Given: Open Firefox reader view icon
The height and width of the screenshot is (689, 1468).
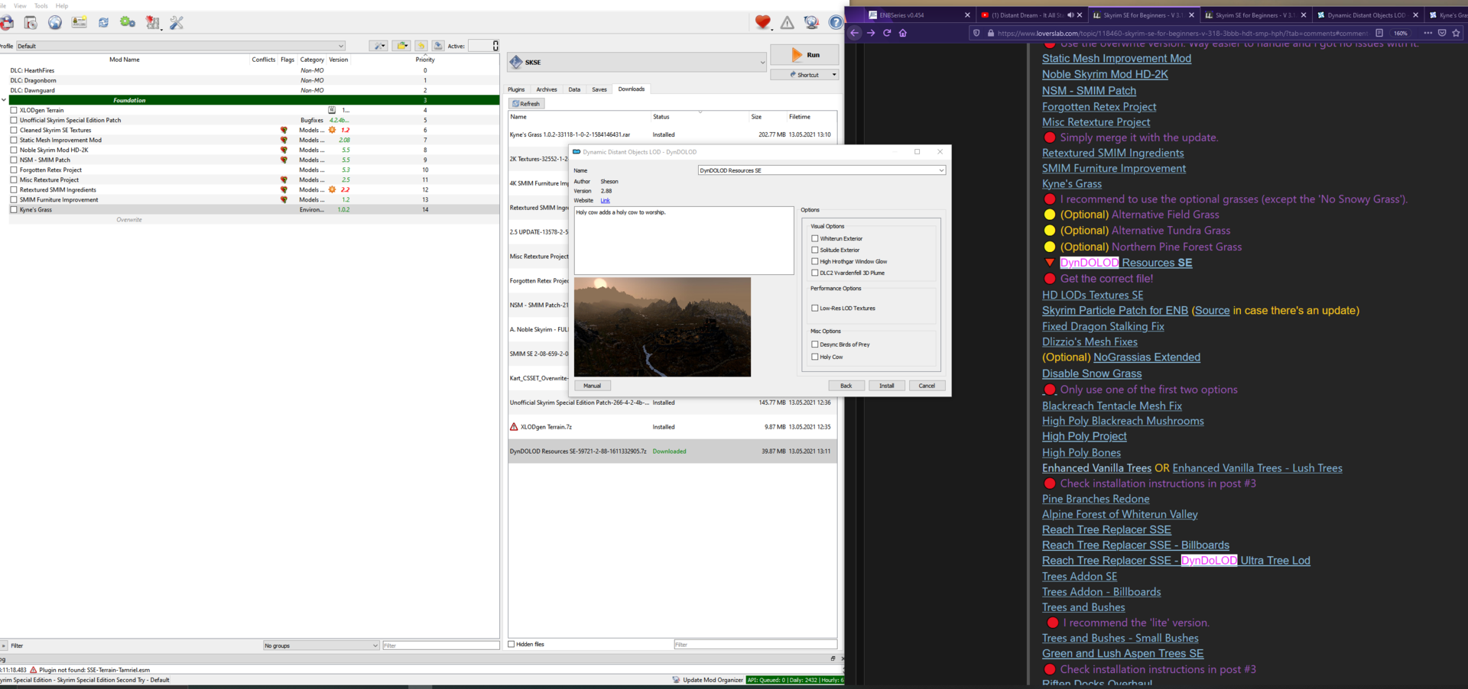Looking at the screenshot, I should tap(1379, 33).
